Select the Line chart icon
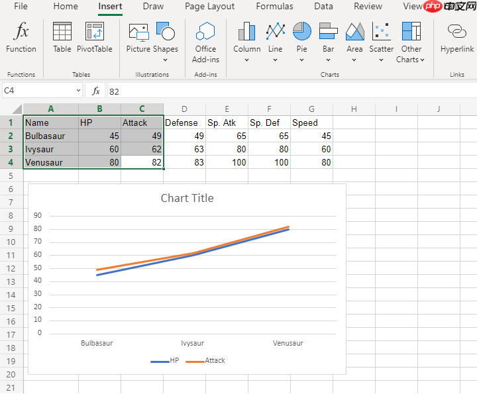The image size is (477, 394). (276, 31)
